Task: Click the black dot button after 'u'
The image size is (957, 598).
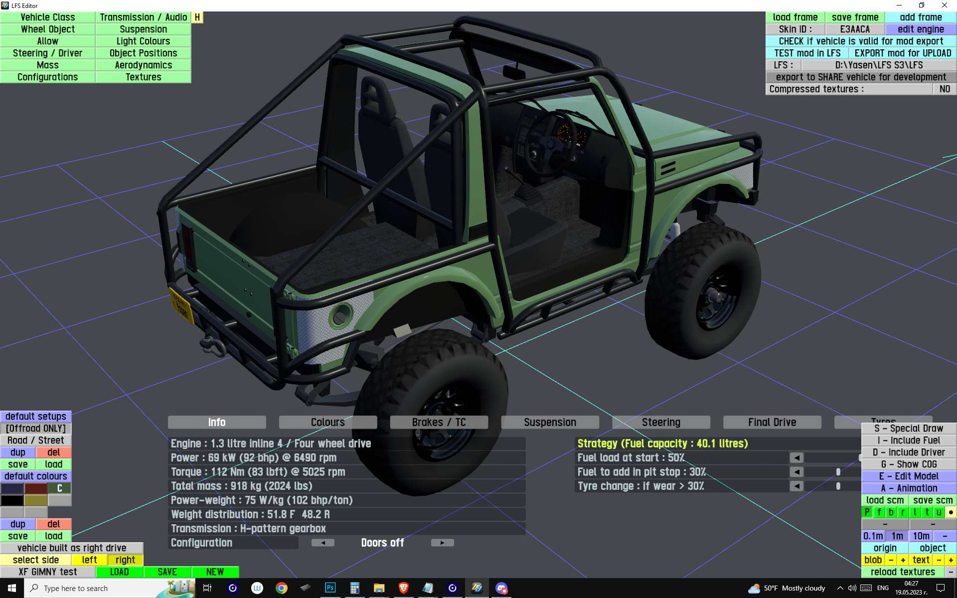Action: (951, 512)
